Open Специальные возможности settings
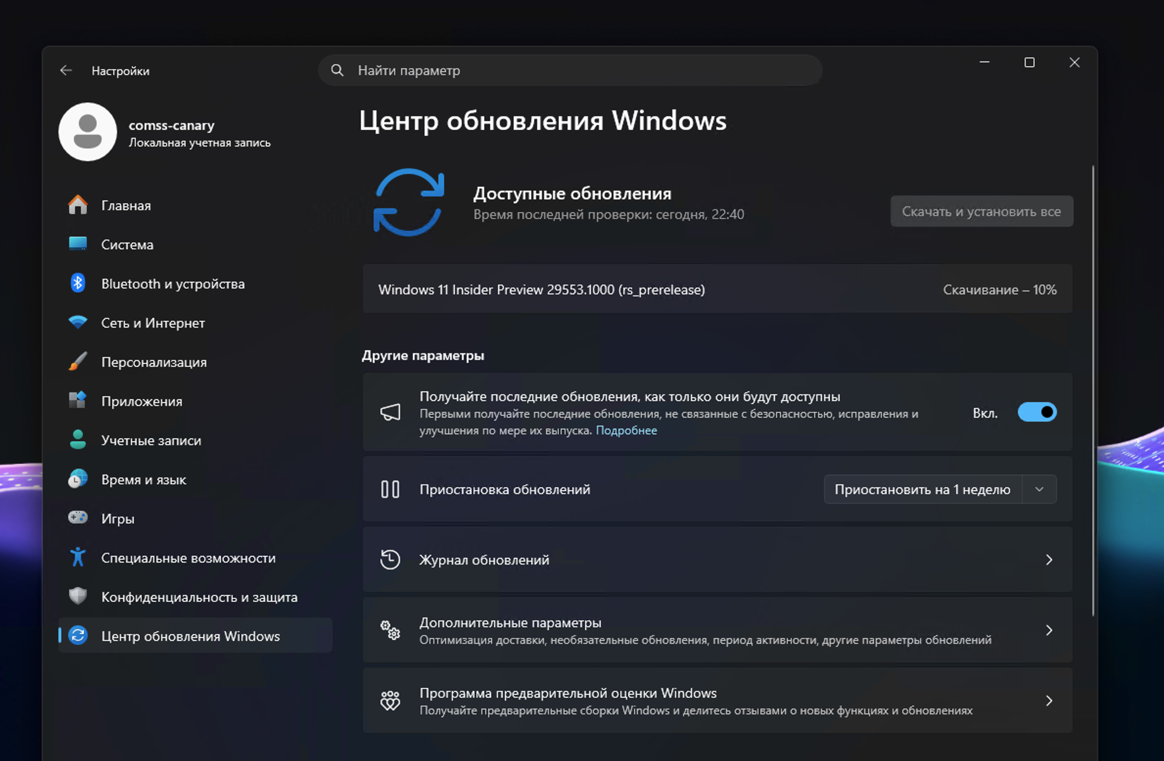Viewport: 1164px width, 761px height. click(x=195, y=557)
